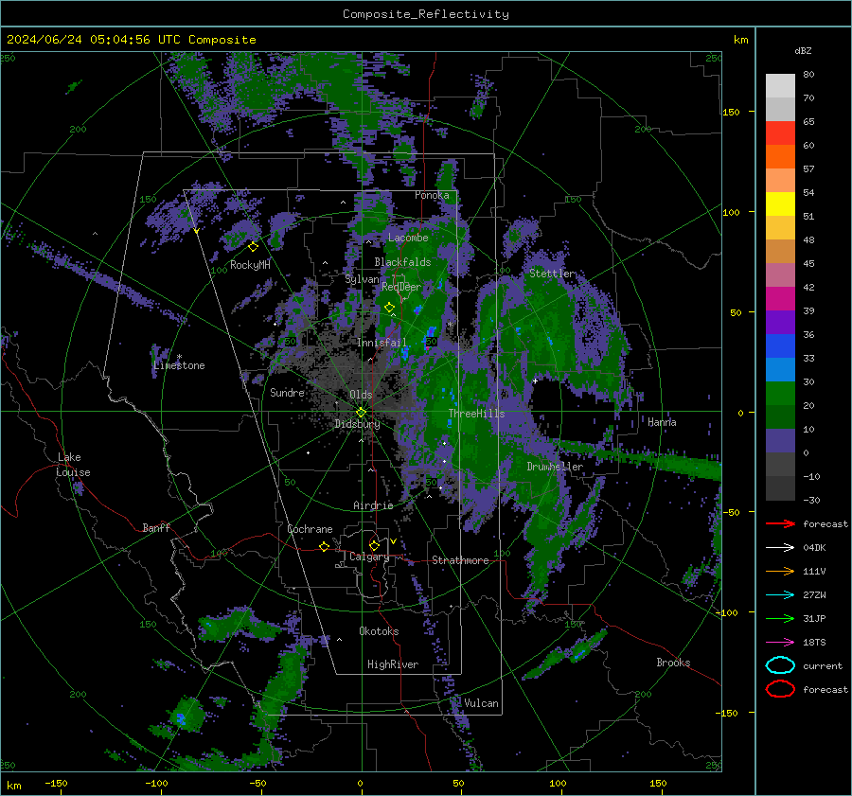Click the bright blue 36–33 dBZ swatch
This screenshot has width=852, height=796.
tap(780, 346)
